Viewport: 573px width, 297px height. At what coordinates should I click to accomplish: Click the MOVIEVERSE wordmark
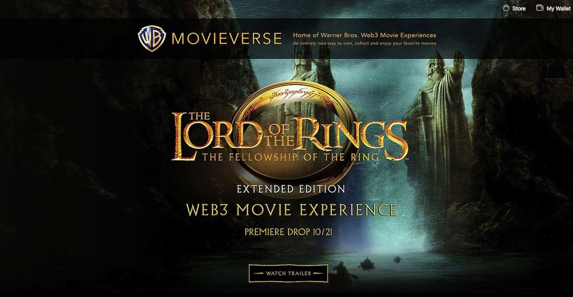tap(227, 39)
